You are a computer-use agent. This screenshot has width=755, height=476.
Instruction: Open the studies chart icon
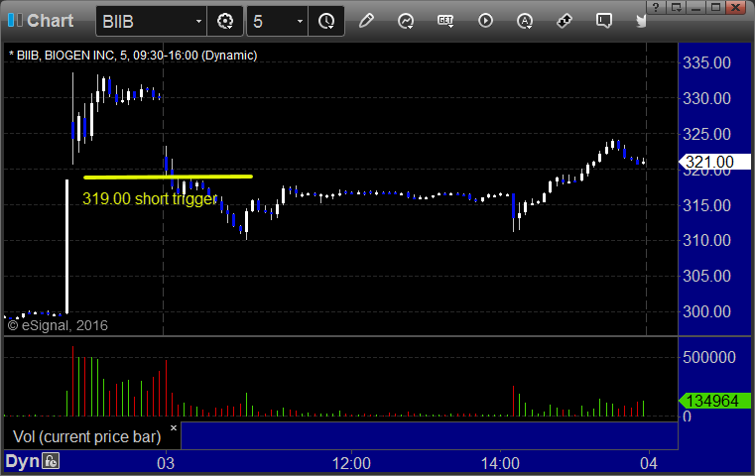406,21
